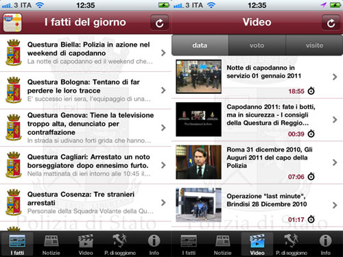Click stopwatch icon next to 00:39
The width and height of the screenshot is (343, 257).
coord(311,134)
